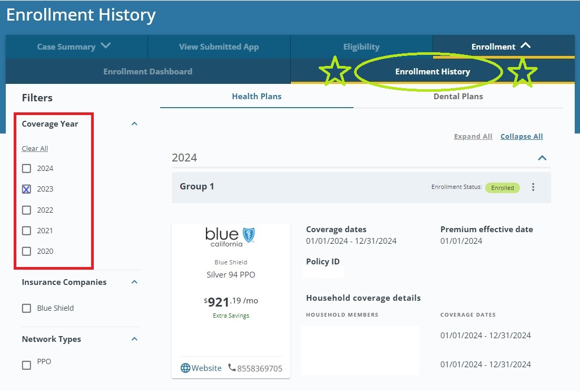Collapse the Insurance Companies filter section
Screen dimensions: 580x391
[x=134, y=282]
